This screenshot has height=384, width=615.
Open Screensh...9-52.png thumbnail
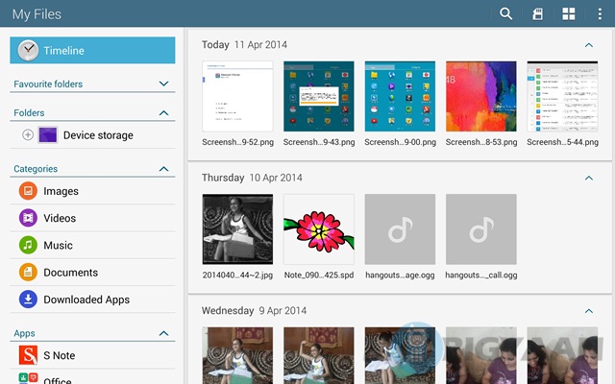(237, 96)
